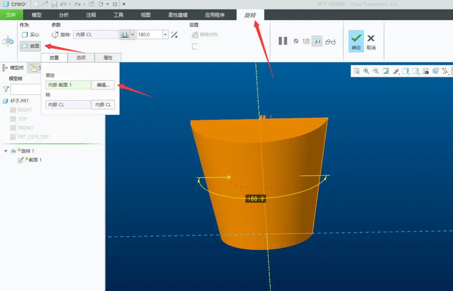Click the 内部 CL axis field in the 放置 panel
The height and width of the screenshot is (291, 453).
[x=68, y=105]
